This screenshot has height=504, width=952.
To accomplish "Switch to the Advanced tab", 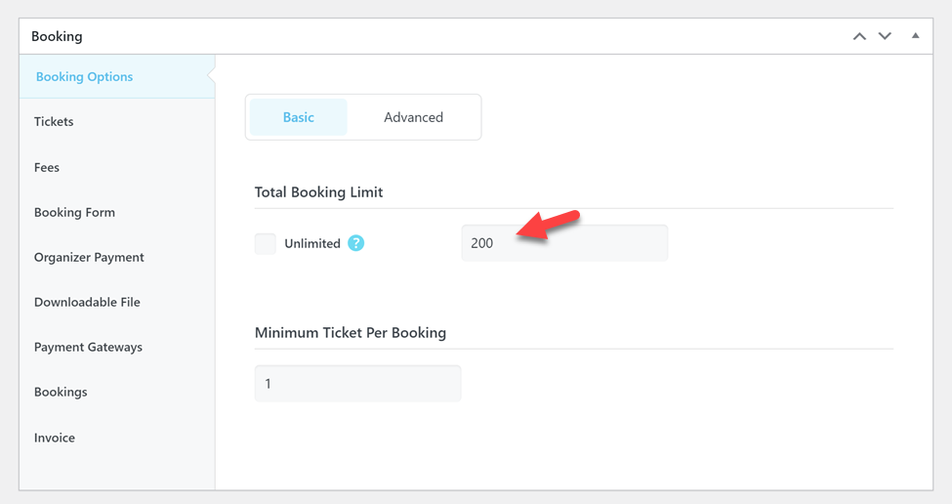I will click(x=413, y=117).
